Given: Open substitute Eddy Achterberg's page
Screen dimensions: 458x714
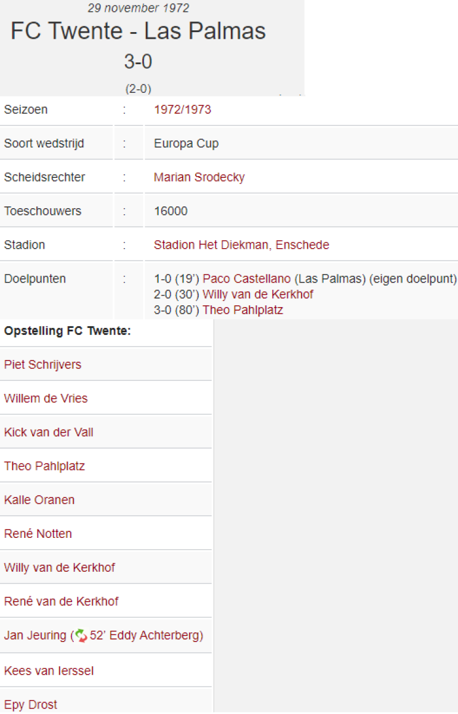Looking at the screenshot, I should (x=163, y=636).
